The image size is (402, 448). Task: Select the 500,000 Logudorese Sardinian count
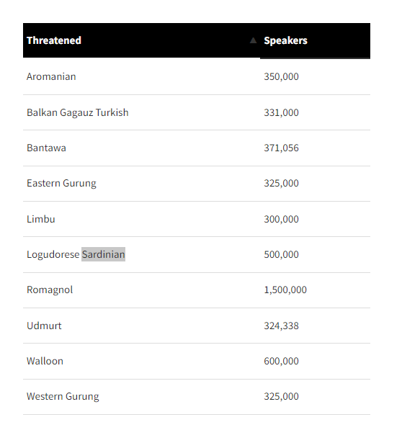pos(281,254)
